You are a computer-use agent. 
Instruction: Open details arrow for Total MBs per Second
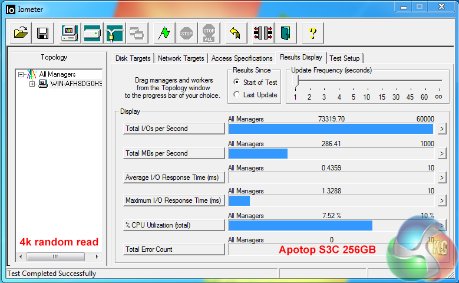442,153
